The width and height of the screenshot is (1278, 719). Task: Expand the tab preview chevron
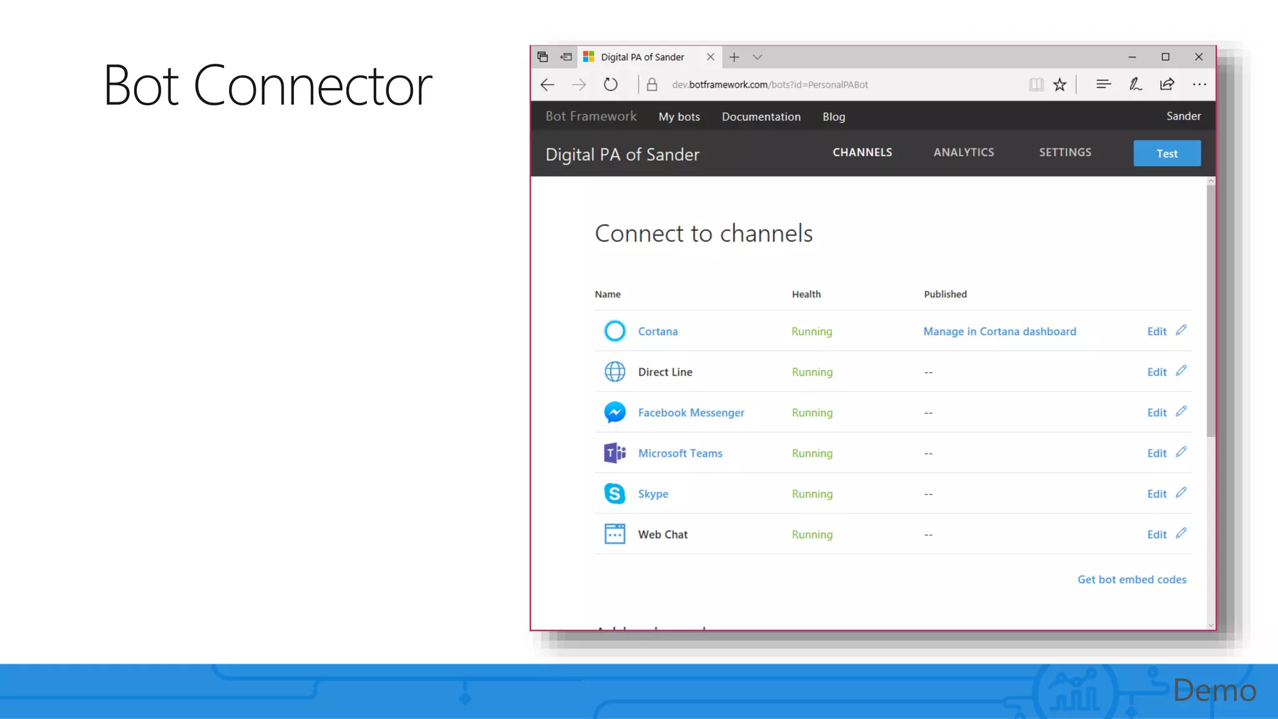pos(757,57)
